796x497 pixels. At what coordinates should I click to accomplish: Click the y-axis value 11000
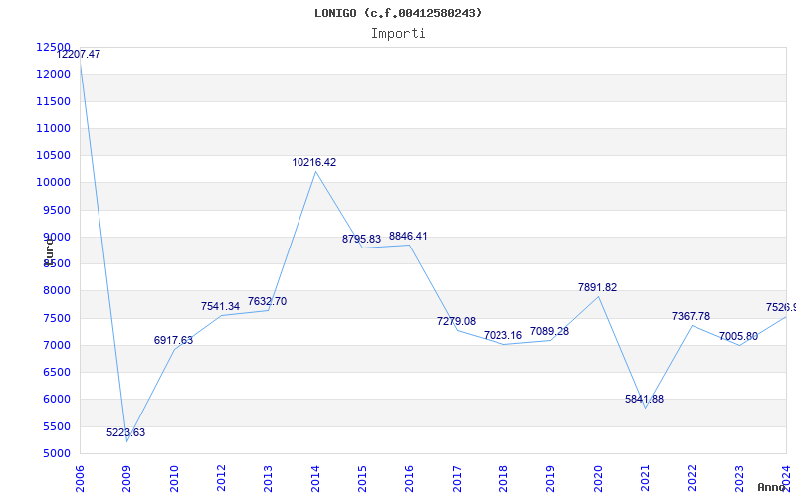click(54, 128)
